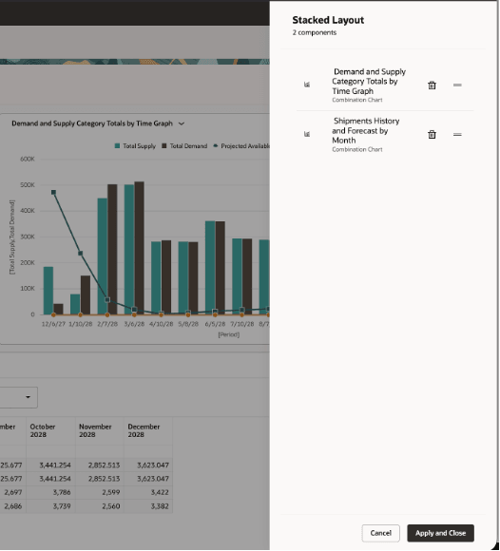The width and height of the screenshot is (500, 551).
Task: Click chart icon beside Demand and Supply Category Totals
Action: coord(307,85)
